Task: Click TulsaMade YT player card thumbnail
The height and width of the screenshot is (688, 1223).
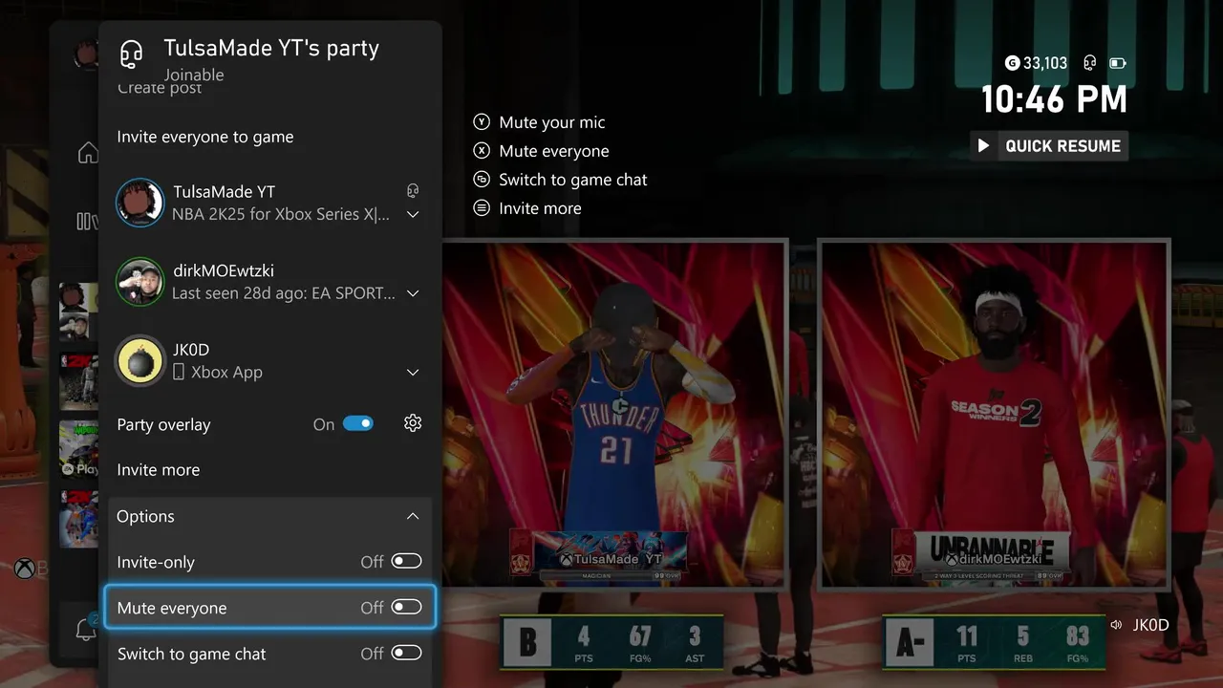Action: [614, 414]
